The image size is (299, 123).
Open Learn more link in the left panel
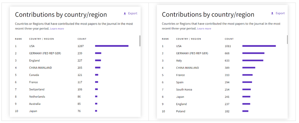click(57, 29)
